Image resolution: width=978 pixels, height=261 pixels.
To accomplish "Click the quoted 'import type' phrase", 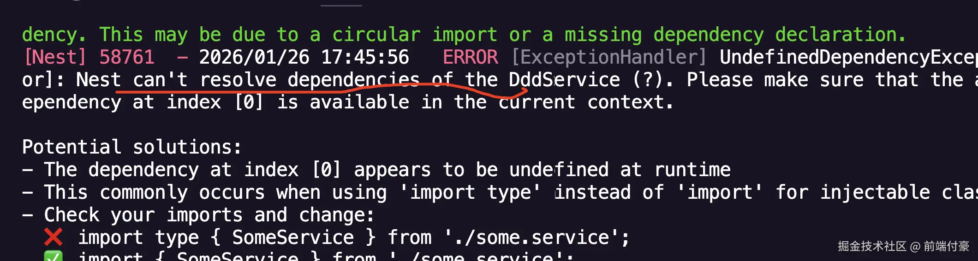I will click(469, 192).
